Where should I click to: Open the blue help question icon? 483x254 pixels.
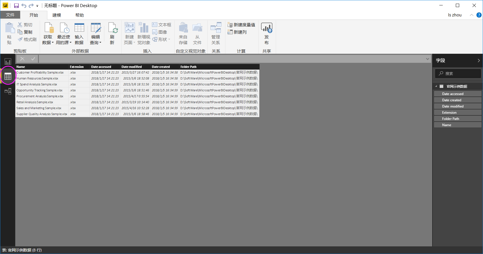[x=479, y=15]
